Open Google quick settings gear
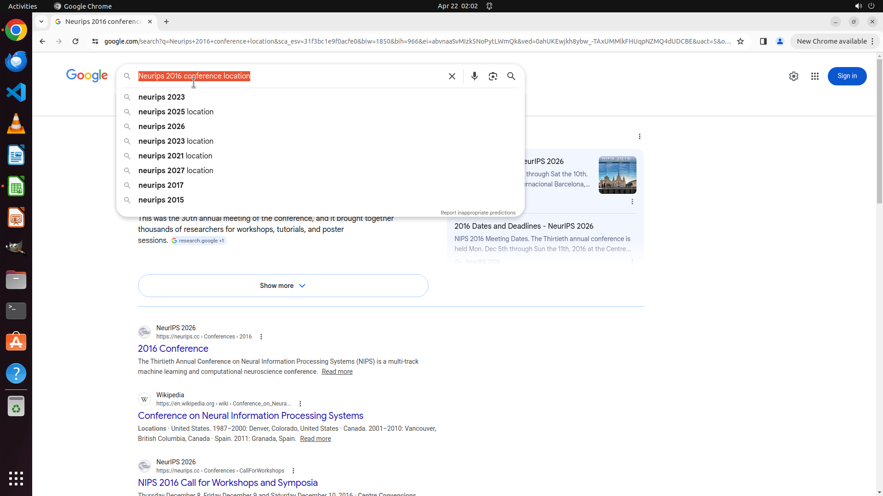The width and height of the screenshot is (883, 496). tap(793, 76)
